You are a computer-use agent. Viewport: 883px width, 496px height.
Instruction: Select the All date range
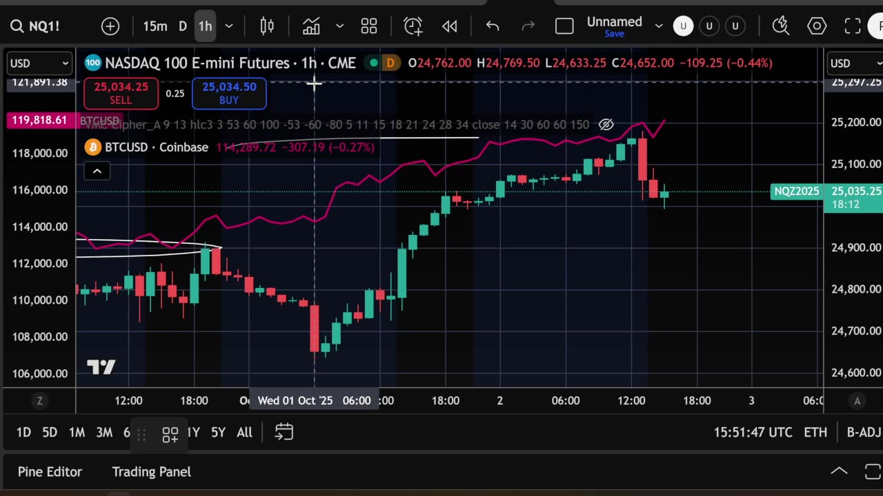click(244, 433)
